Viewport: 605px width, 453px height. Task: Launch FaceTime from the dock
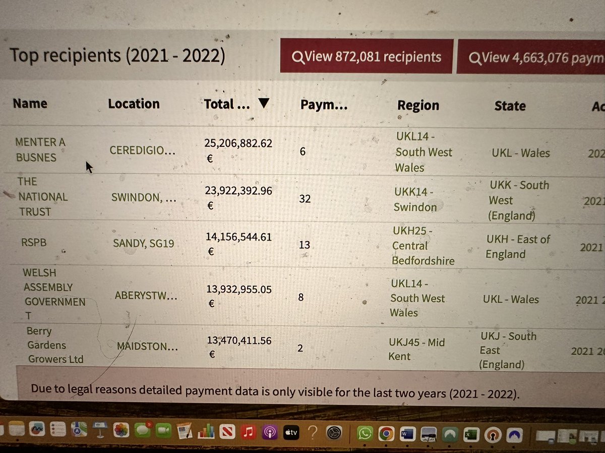click(x=163, y=431)
